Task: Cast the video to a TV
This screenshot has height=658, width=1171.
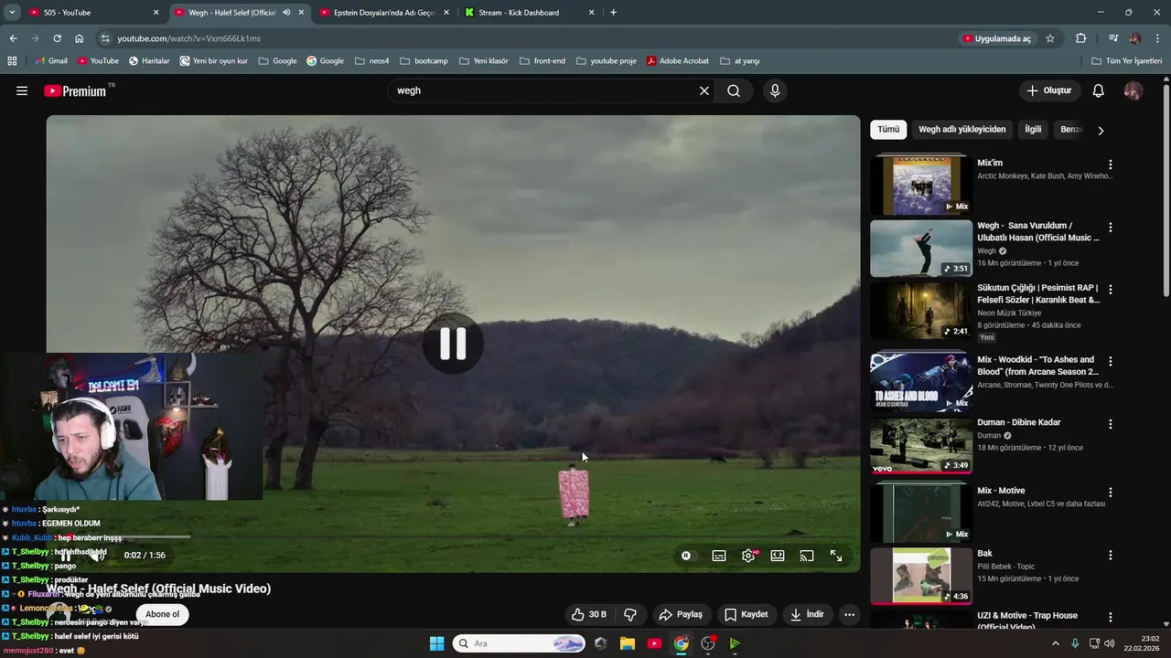Action: coord(807,556)
